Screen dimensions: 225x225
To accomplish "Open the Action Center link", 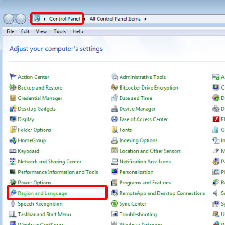I will tap(34, 77).
